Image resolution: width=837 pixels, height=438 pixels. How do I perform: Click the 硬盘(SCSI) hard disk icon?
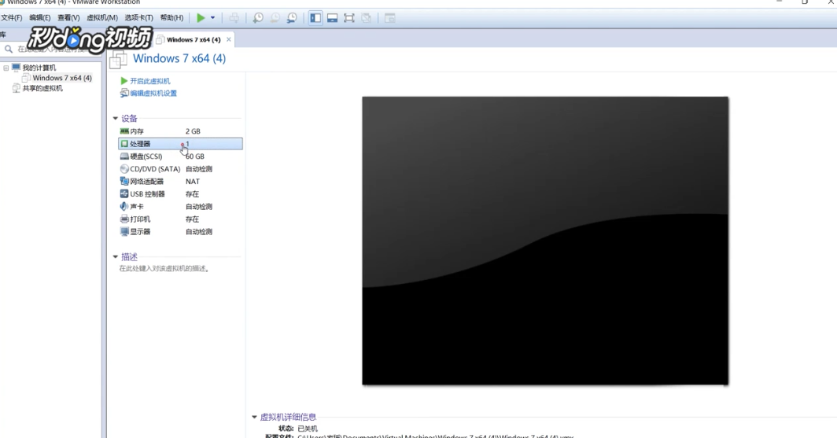[x=124, y=156]
